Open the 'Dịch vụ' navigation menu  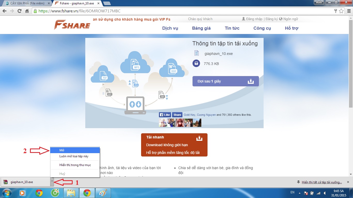[170, 28]
